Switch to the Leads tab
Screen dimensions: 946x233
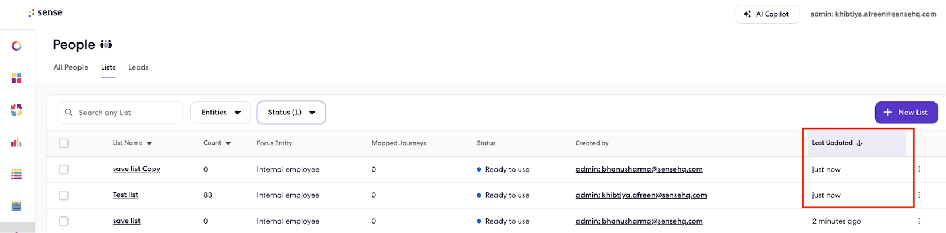(x=138, y=67)
